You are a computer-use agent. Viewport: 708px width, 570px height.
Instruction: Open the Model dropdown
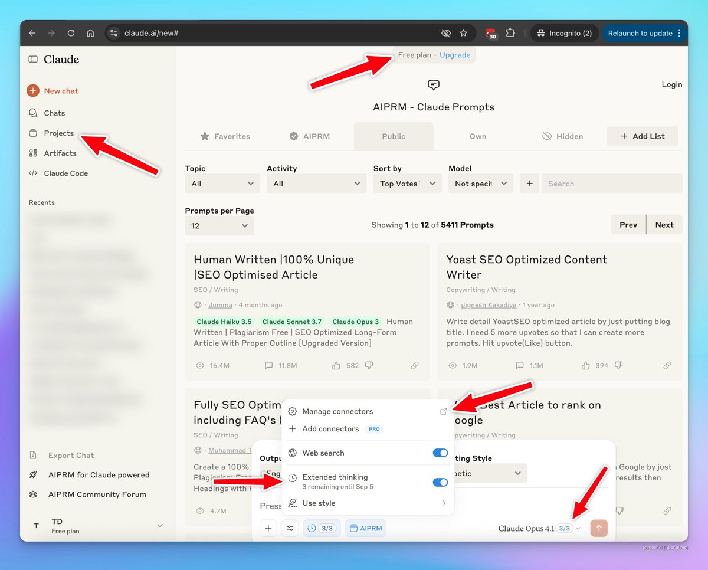pyautogui.click(x=481, y=184)
